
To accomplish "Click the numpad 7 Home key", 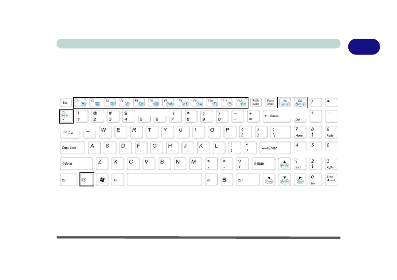I will pos(300,132).
